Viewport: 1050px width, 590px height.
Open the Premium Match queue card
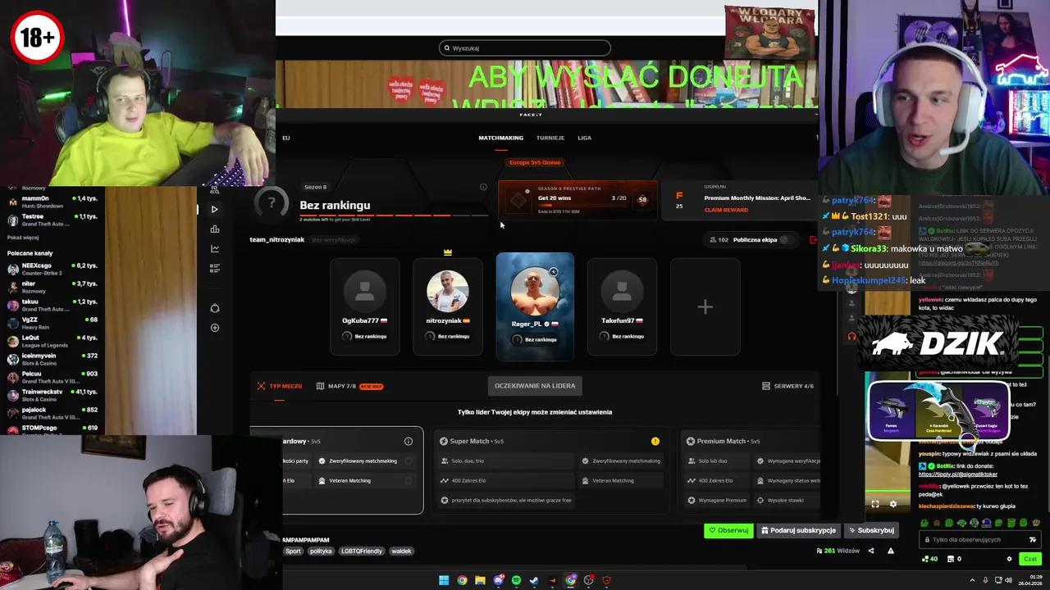[750, 470]
